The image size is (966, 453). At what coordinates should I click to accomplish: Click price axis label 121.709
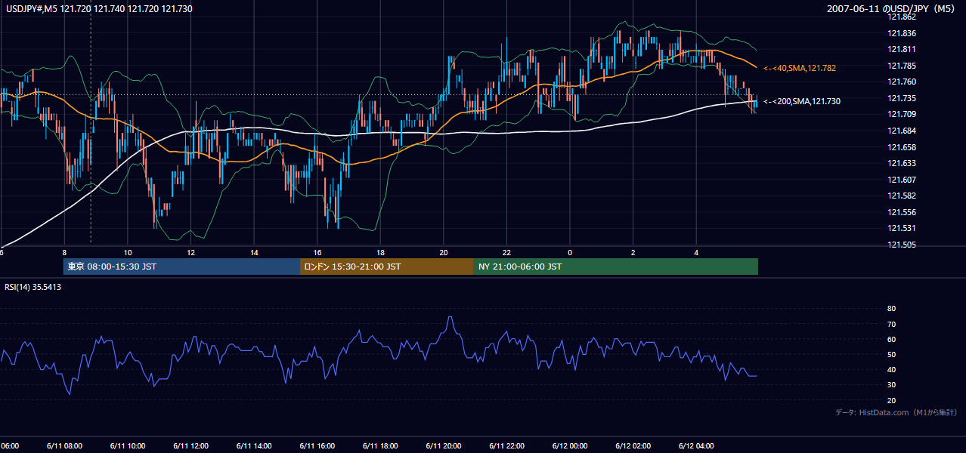tap(901, 114)
